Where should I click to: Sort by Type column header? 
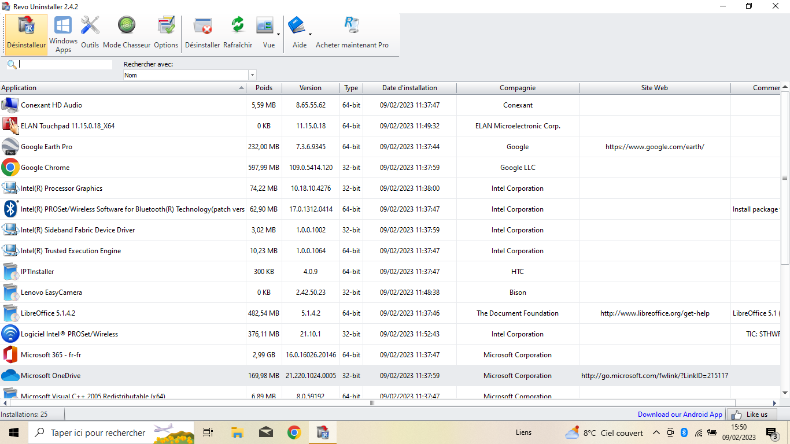click(351, 88)
